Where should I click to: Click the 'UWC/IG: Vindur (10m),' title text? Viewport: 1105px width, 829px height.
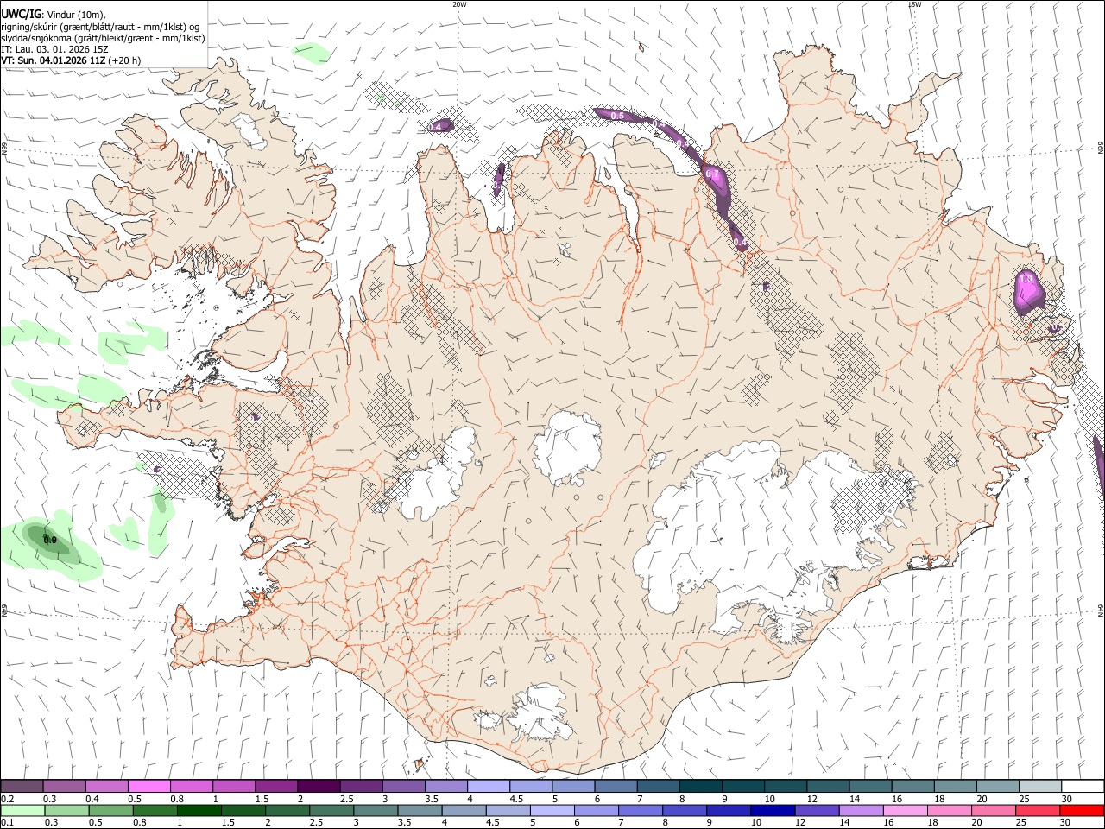coord(54,14)
